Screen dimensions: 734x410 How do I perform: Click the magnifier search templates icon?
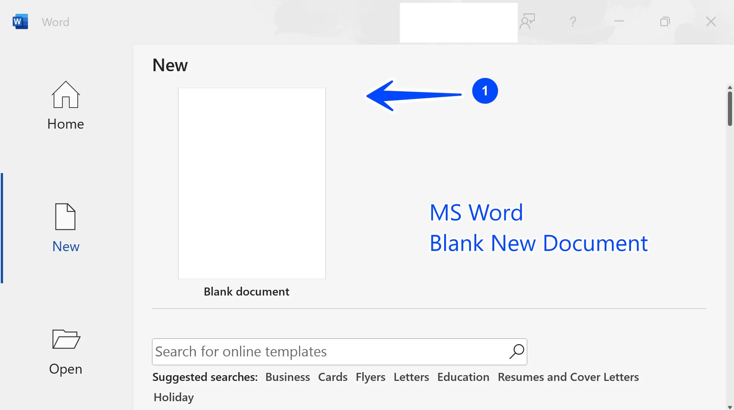point(517,351)
